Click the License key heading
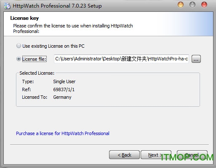 pyautogui.click(x=24, y=18)
